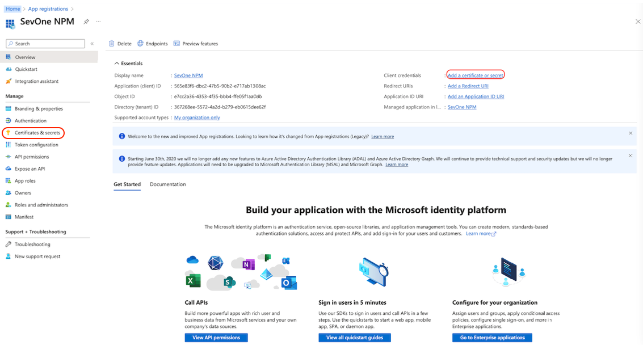Click the SevOne NPM display name link
Viewport: 643px width, 345px height.
[188, 75]
